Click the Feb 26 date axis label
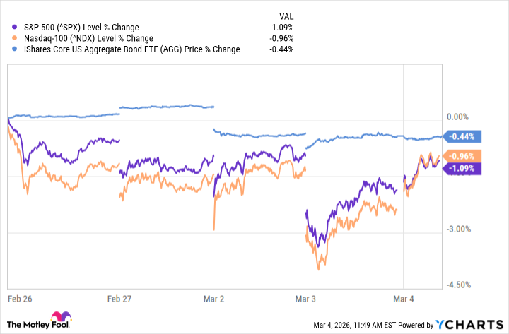 [18, 299]
